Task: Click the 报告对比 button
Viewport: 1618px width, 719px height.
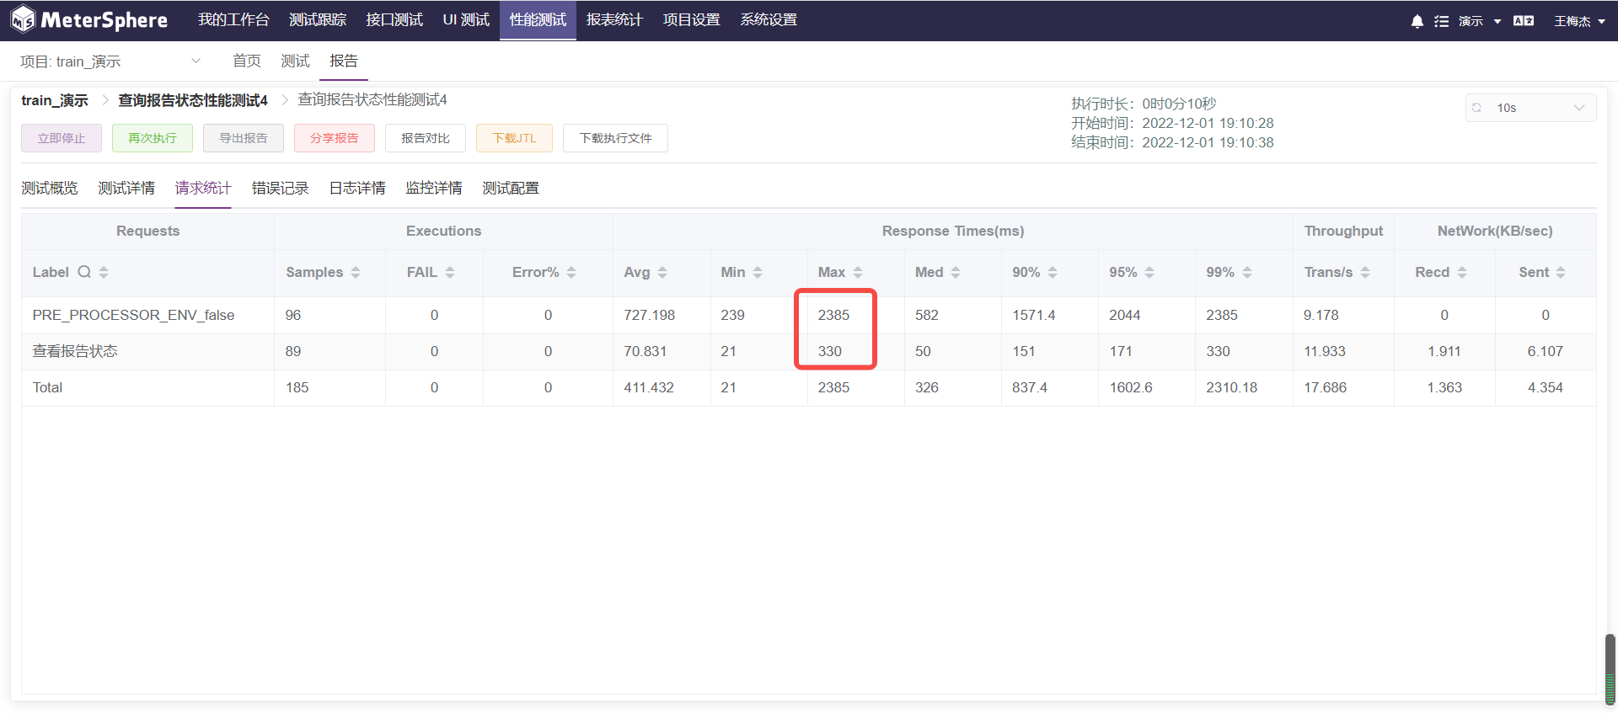Action: click(x=426, y=138)
